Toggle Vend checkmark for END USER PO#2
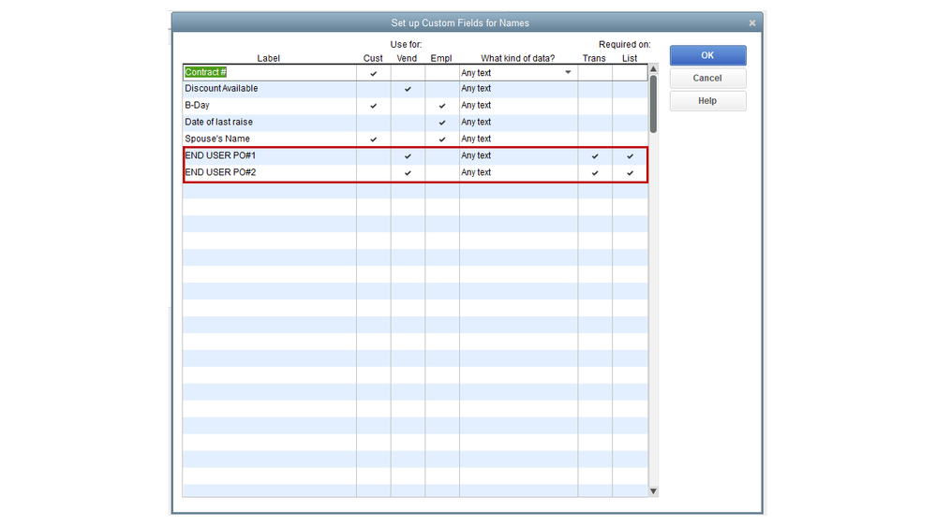 [x=408, y=172]
